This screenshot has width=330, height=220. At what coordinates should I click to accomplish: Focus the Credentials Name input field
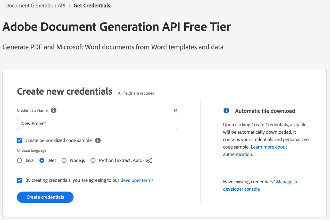[x=97, y=124]
